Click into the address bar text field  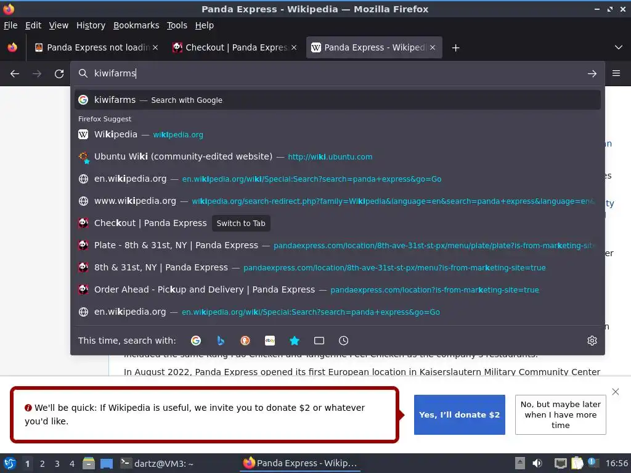pos(337,73)
